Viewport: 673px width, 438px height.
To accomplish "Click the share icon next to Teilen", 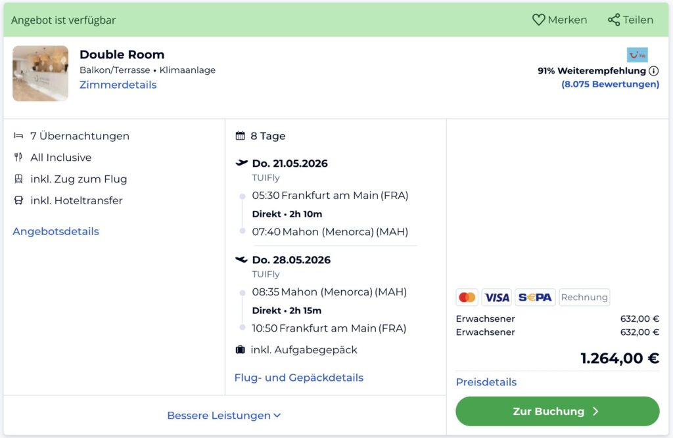I will 614,20.
